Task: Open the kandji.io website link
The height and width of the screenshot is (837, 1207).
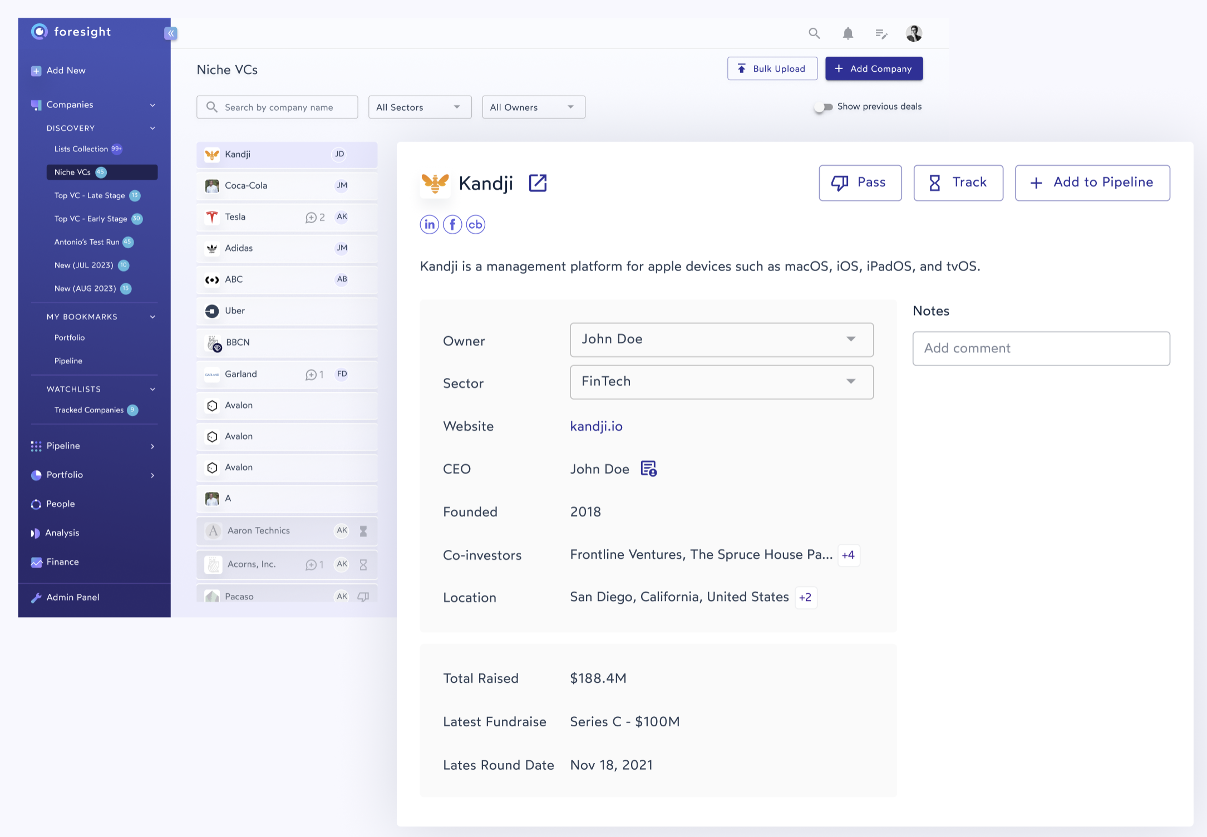Action: [596, 426]
